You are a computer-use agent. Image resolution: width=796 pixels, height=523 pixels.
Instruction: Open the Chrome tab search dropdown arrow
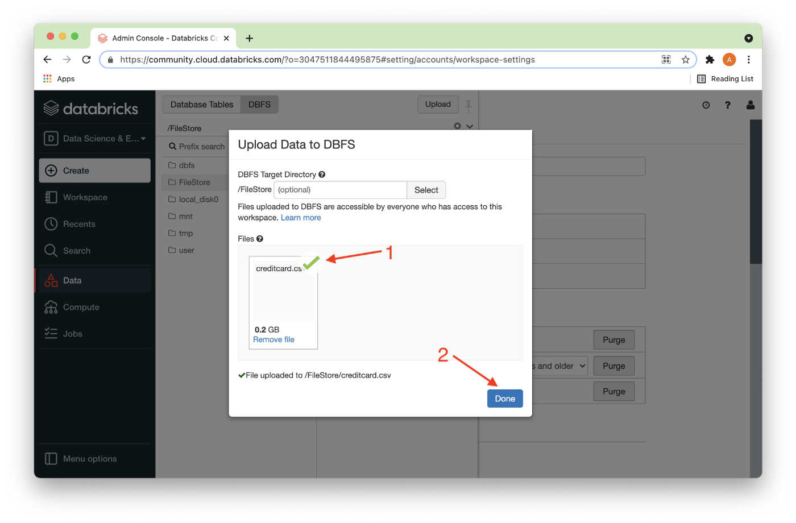(749, 38)
